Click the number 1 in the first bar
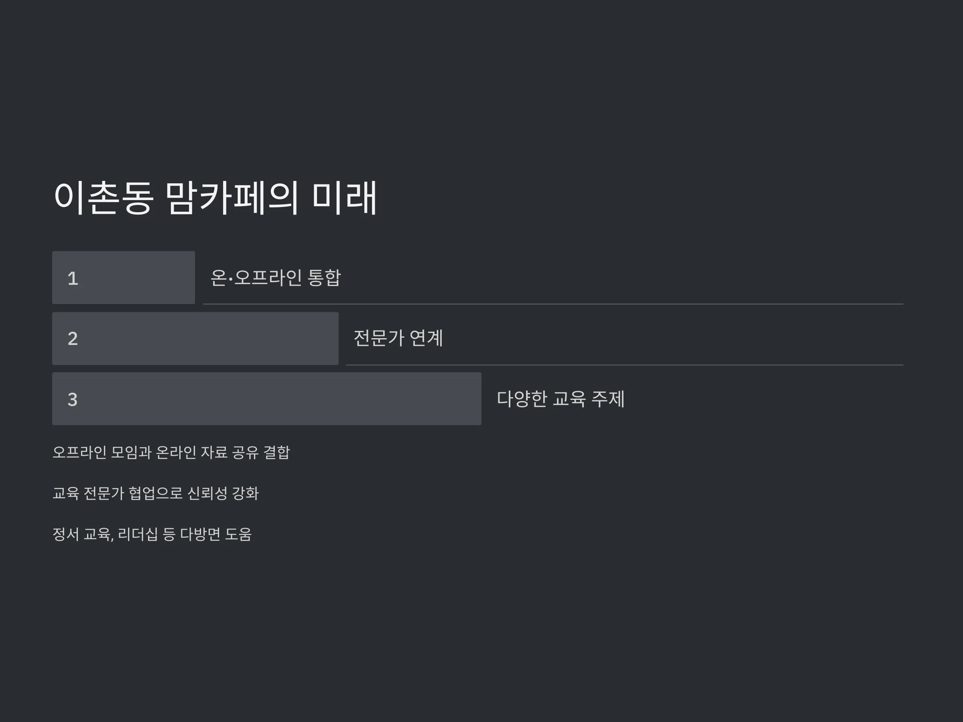Viewport: 963px width, 722px height. pos(73,278)
